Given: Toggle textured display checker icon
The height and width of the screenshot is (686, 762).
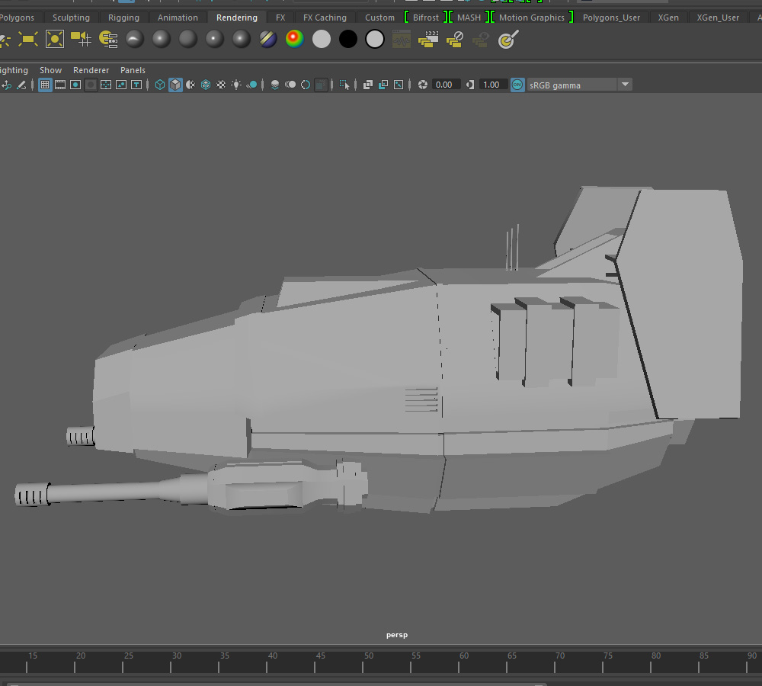Looking at the screenshot, I should [x=221, y=85].
